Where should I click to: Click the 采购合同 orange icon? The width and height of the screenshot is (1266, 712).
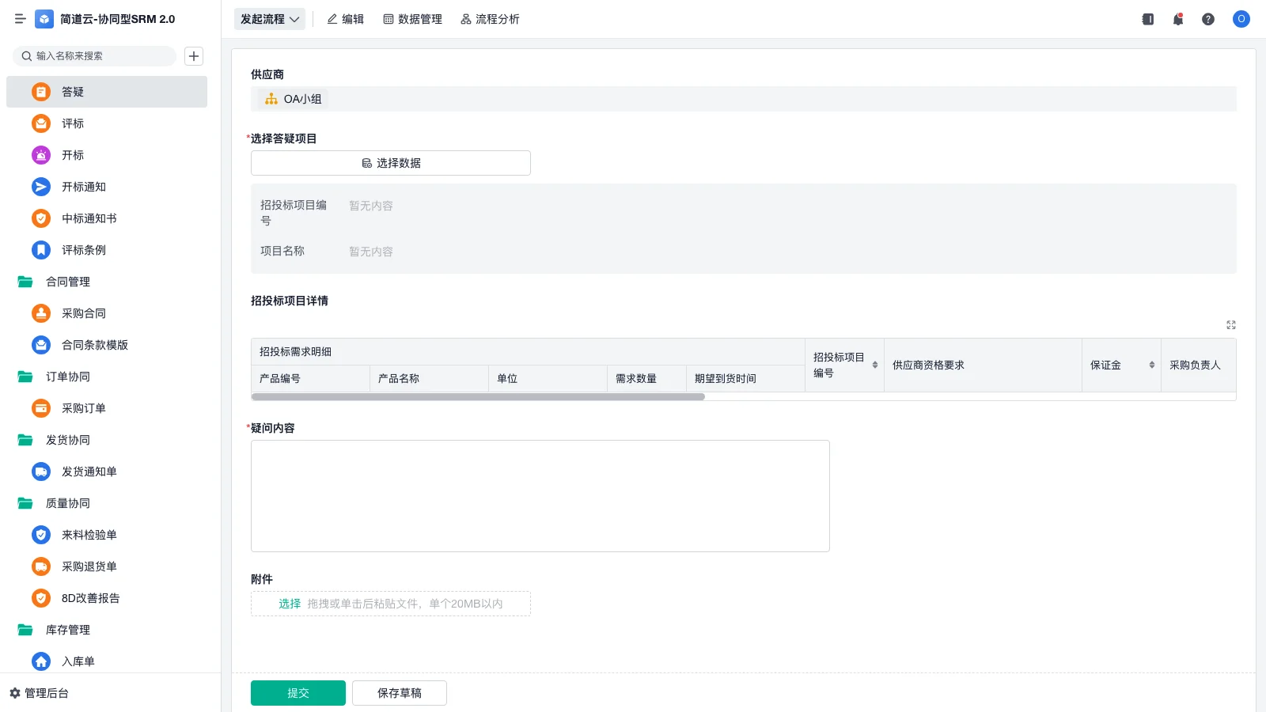coord(41,313)
